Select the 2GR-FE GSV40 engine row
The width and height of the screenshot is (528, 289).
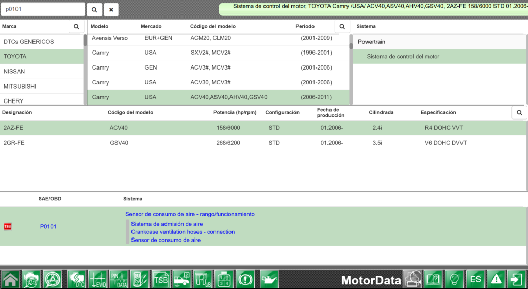point(264,143)
